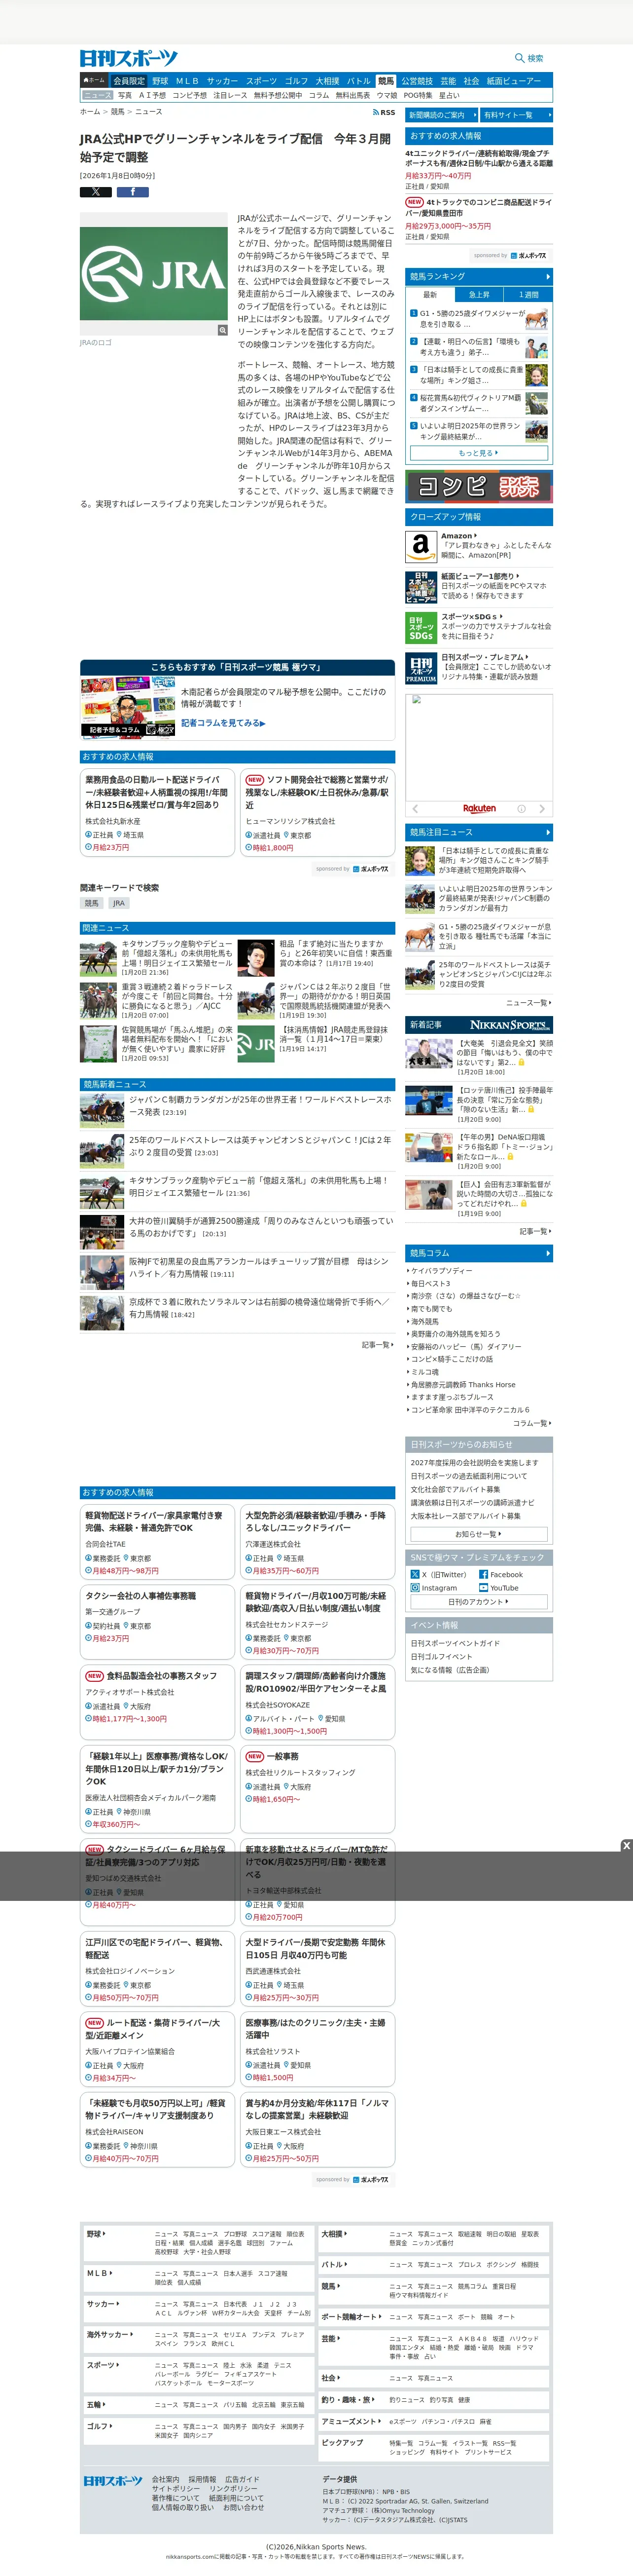This screenshot has height=2576, width=633.
Task: Close the overlay ad with the X button
Action: (626, 1845)
